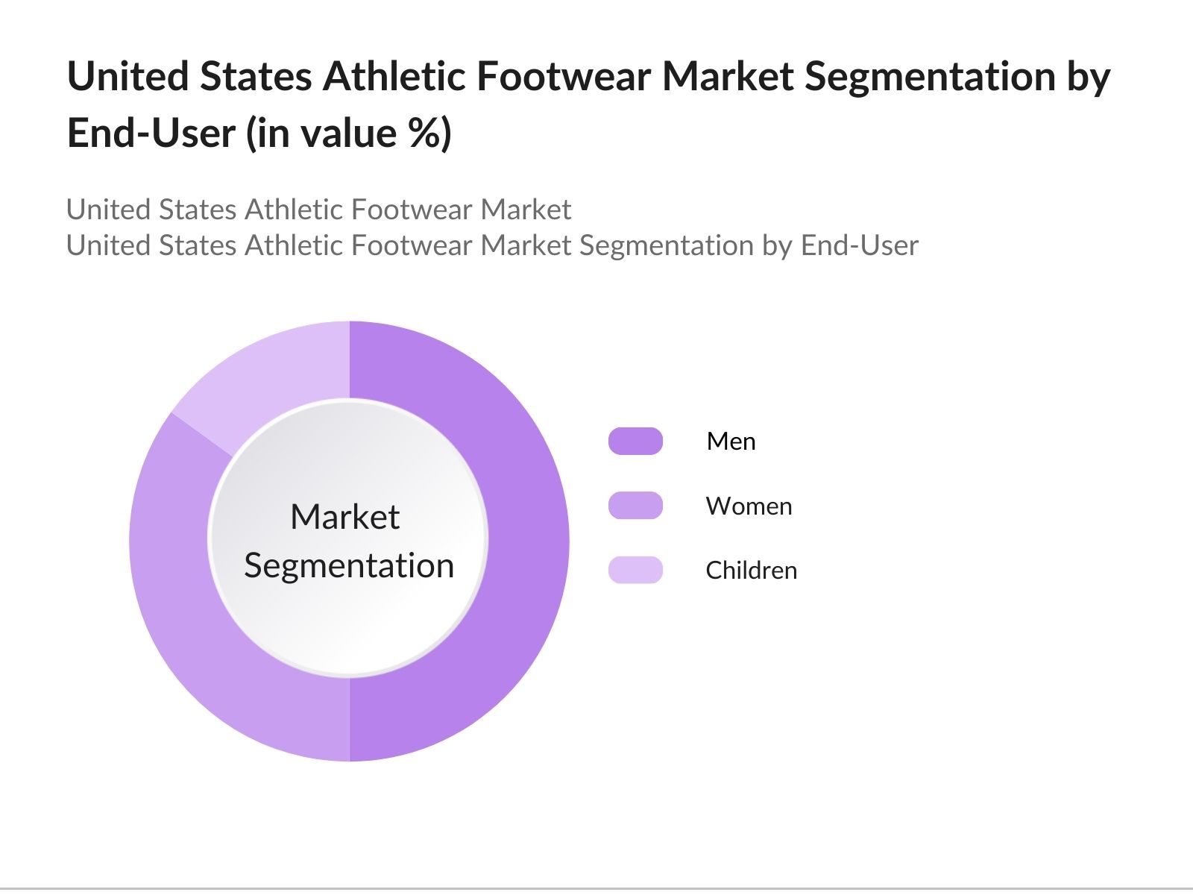Viewport: 1193px width, 895px height.
Task: Click the Women legend color swatch
Action: (635, 506)
